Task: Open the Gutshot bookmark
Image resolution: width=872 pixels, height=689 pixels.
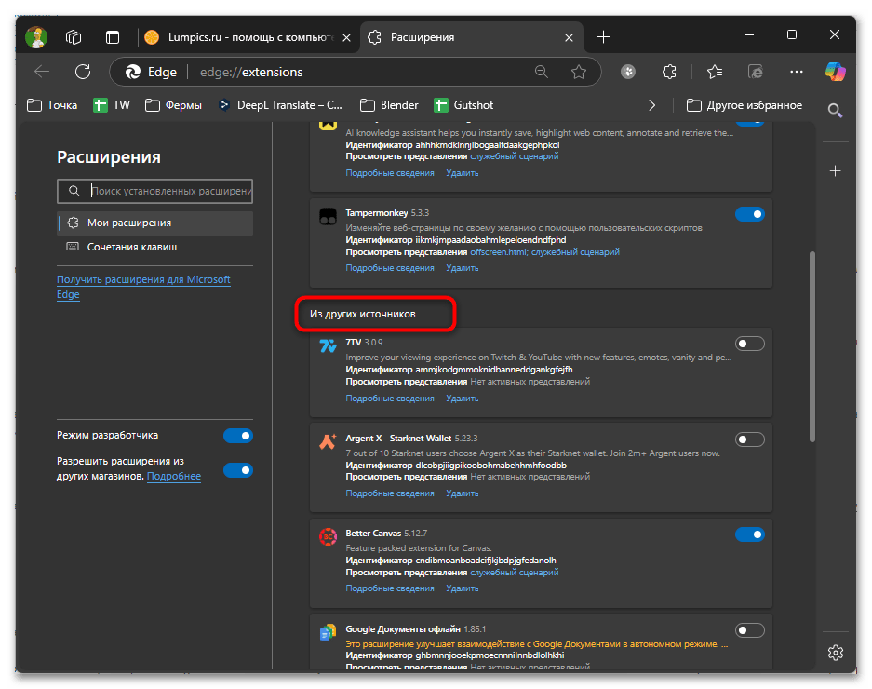Action: (463, 105)
